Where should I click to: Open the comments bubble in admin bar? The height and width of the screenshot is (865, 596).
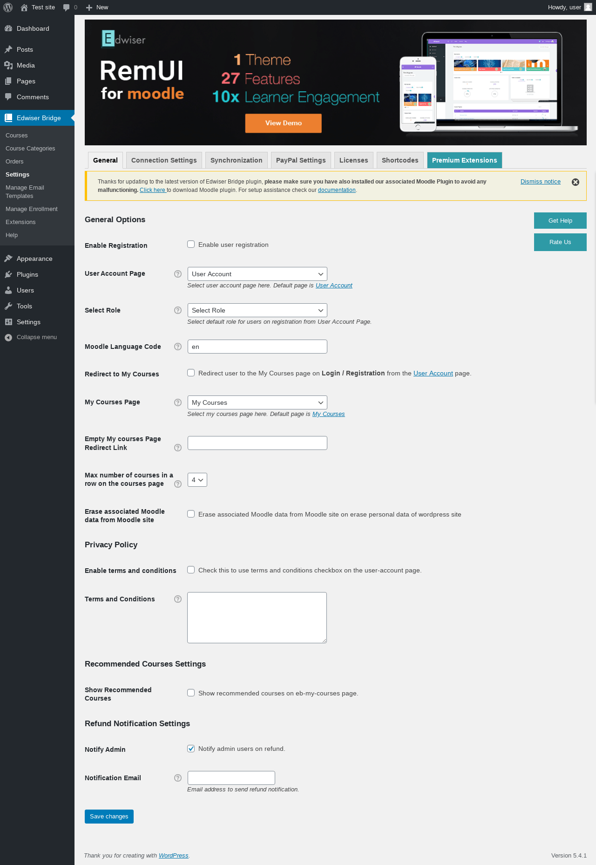coord(67,7)
